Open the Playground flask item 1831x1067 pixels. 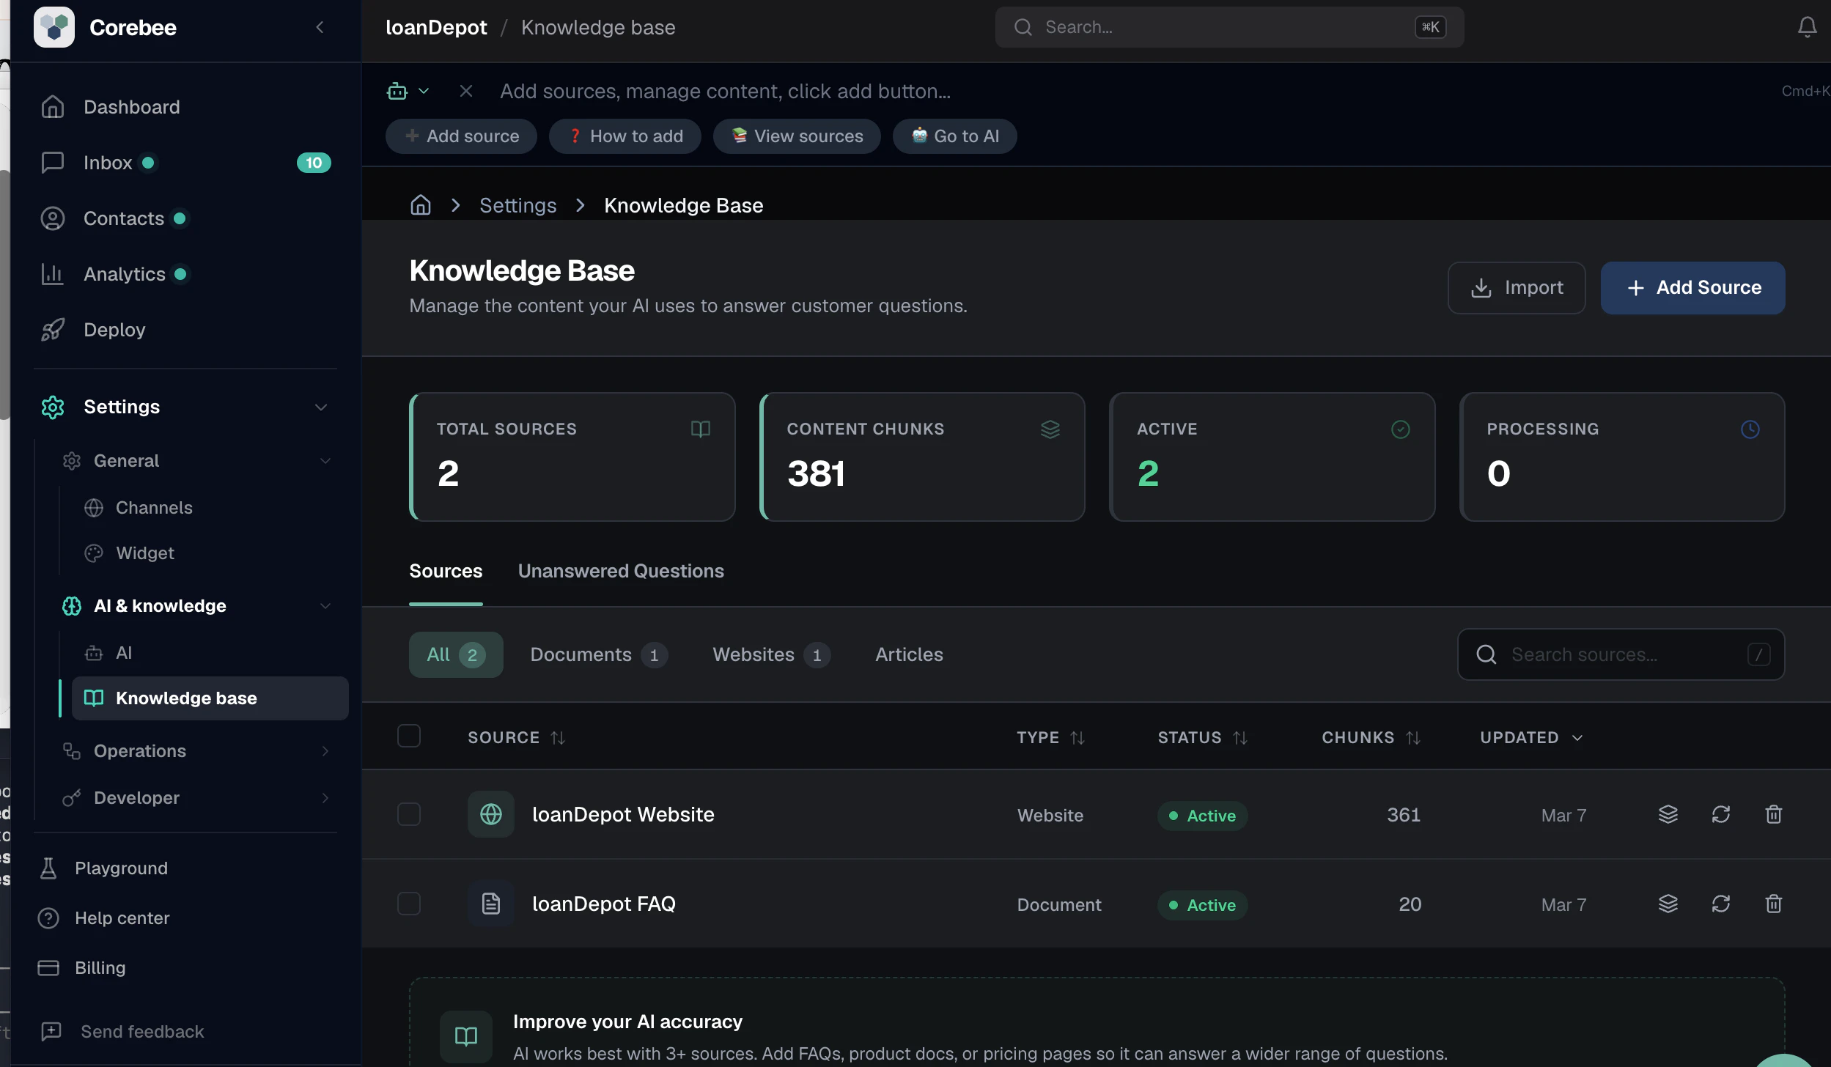(x=121, y=868)
